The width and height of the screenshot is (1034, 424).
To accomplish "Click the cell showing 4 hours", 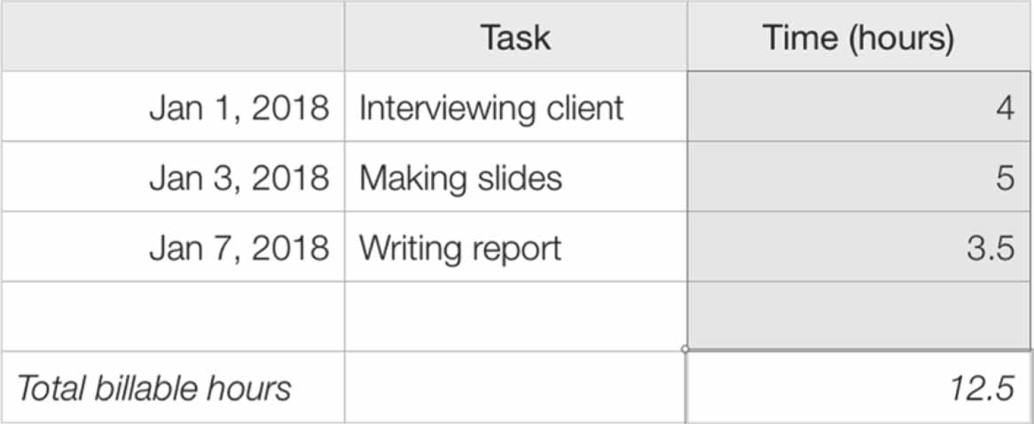I will coord(858,107).
